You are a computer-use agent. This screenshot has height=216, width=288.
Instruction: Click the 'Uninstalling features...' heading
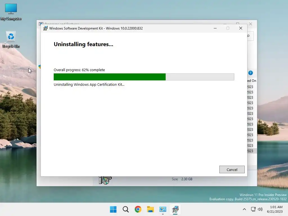[x=83, y=44]
